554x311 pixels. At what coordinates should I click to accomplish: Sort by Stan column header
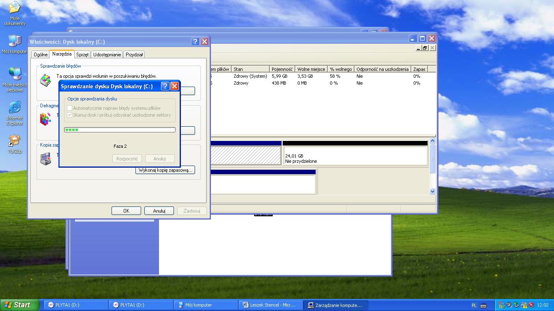pyautogui.click(x=250, y=69)
